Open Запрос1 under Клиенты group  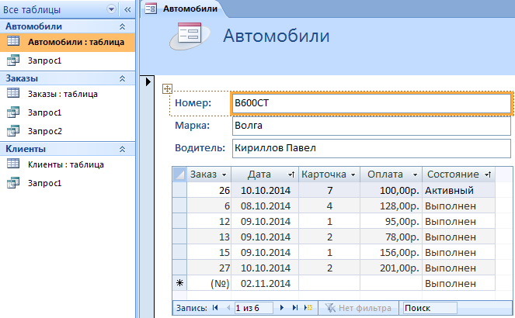pyautogui.click(x=44, y=183)
